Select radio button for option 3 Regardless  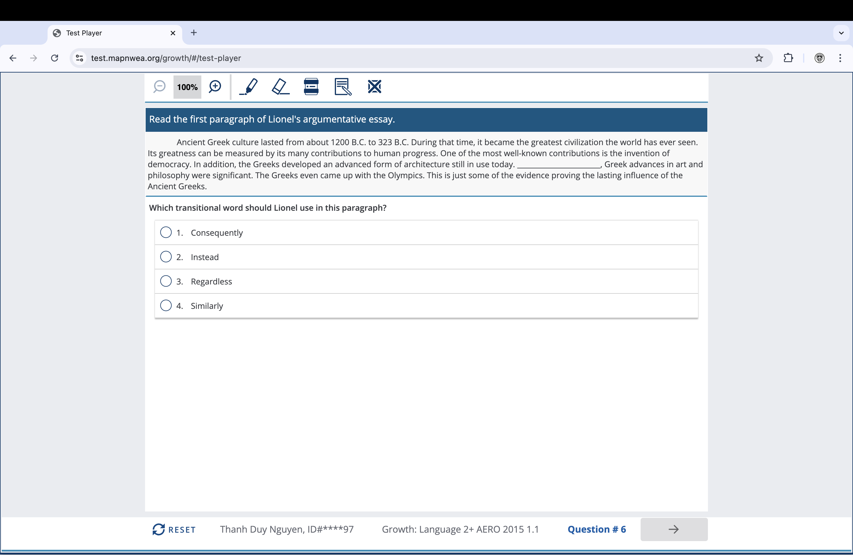166,281
